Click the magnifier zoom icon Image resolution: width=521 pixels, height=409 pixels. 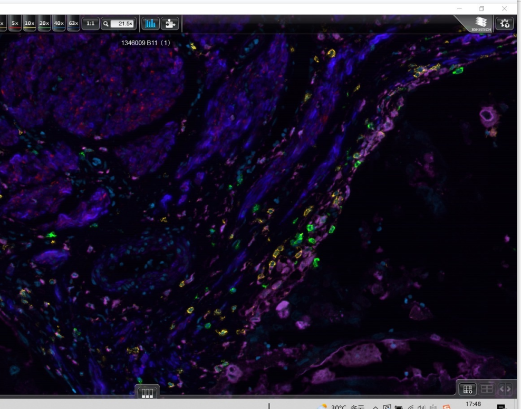click(x=105, y=24)
